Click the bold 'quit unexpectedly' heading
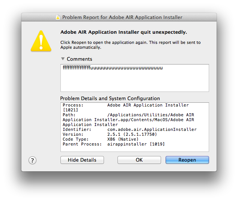 point(124,32)
